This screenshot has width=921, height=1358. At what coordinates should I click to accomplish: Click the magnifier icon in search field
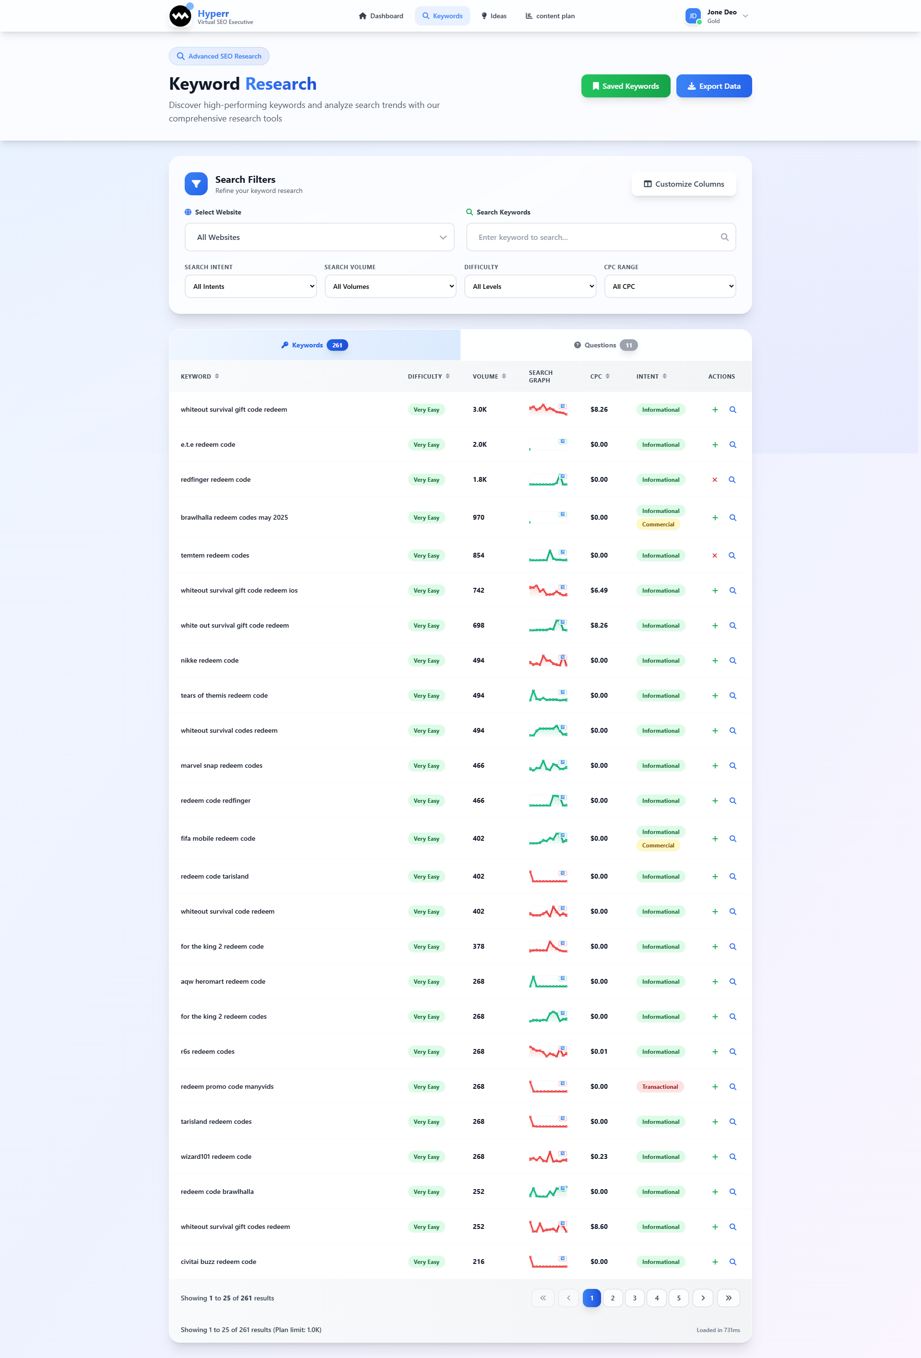(724, 237)
